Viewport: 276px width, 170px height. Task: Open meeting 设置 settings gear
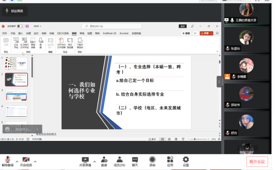186,160
